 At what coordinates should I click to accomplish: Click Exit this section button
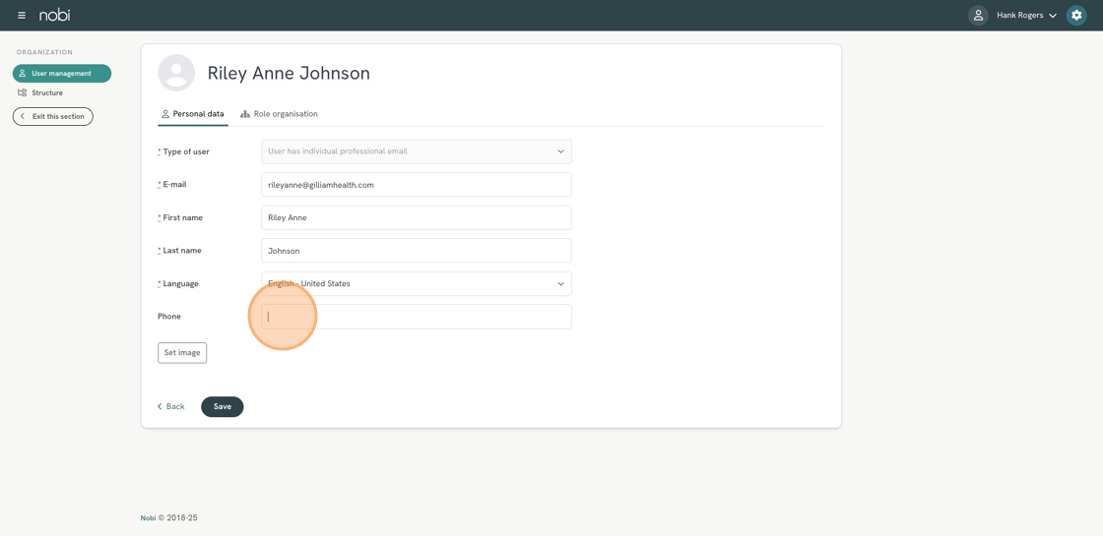pyautogui.click(x=53, y=117)
